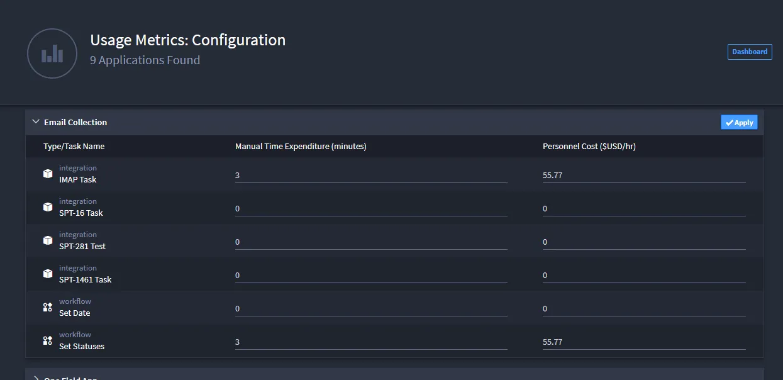Click the Usage Metrics bar chart icon
This screenshot has width=783, height=380.
click(52, 53)
